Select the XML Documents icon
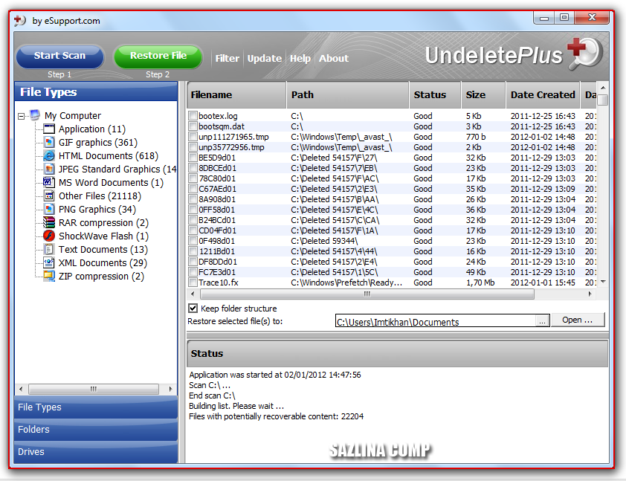This screenshot has width=626, height=481. (x=49, y=262)
